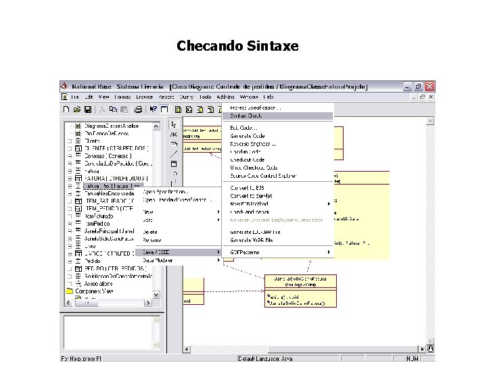Click inside the documentation text box
Screen dimensions: 487x365
108,332
